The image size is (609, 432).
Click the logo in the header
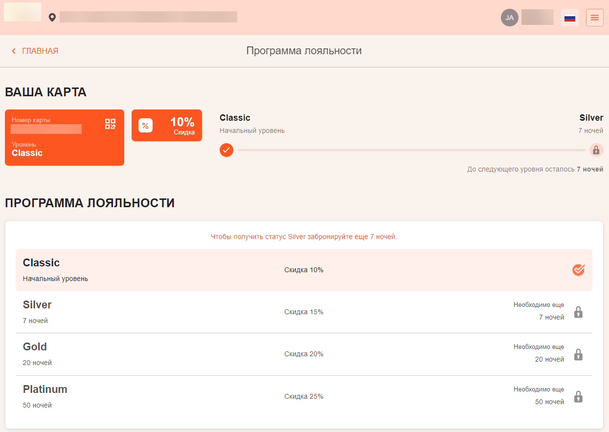coord(23,12)
